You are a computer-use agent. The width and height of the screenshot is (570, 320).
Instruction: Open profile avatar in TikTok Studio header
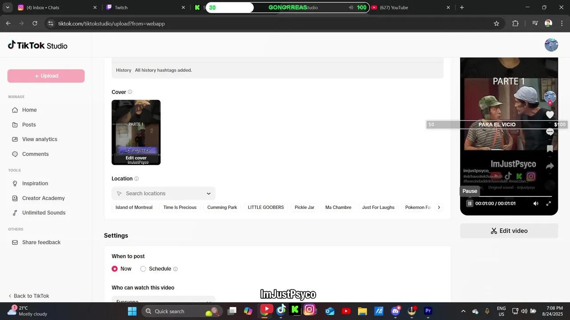[551, 45]
